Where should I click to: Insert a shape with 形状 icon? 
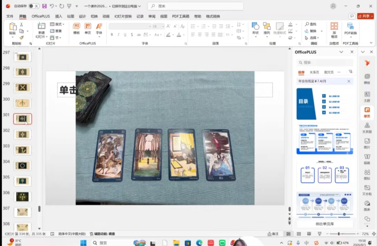(255, 26)
